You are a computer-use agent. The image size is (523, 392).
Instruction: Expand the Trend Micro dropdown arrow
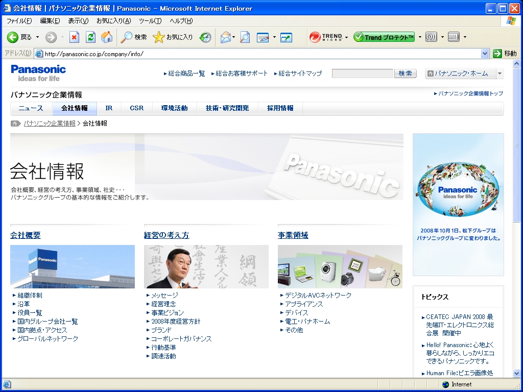[x=347, y=37]
